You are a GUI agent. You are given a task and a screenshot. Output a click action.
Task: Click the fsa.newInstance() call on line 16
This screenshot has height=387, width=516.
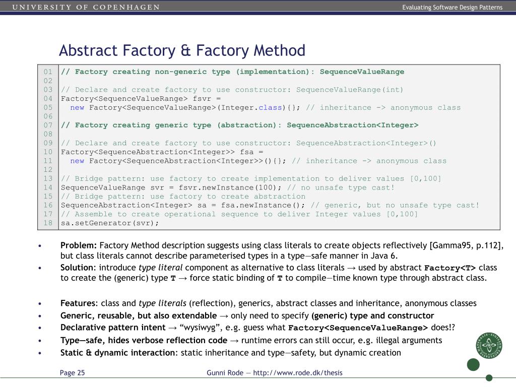pyautogui.click(x=263, y=205)
